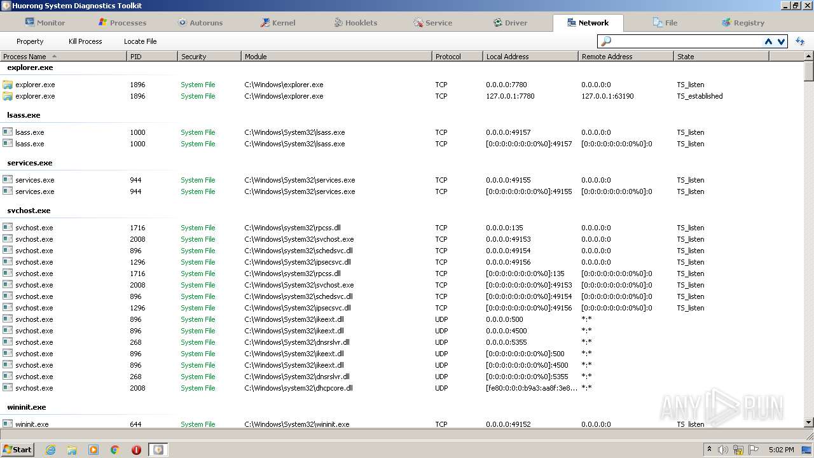
Task: Jump to previous search result arrow
Action: 768,41
